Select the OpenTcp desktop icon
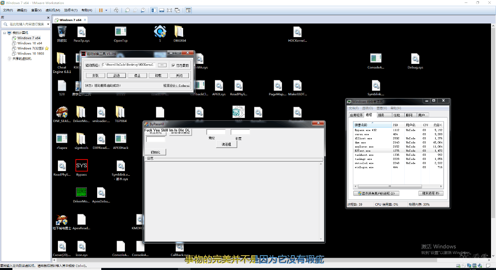The image size is (496, 270). [x=121, y=34]
